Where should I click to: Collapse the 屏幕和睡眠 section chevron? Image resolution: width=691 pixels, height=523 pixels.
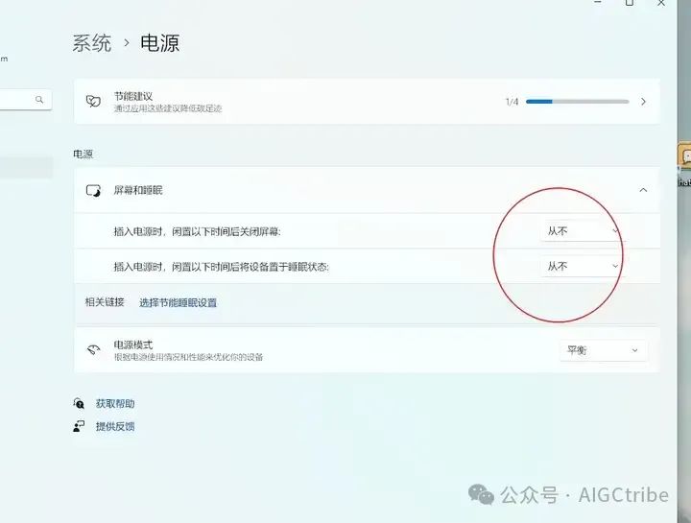coord(643,190)
